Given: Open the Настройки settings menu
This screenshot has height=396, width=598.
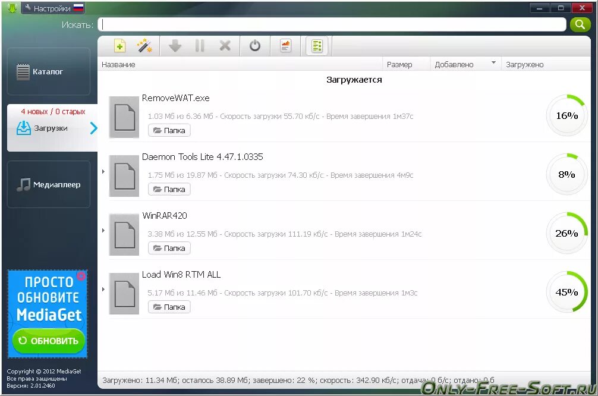Looking at the screenshot, I should tap(53, 8).
